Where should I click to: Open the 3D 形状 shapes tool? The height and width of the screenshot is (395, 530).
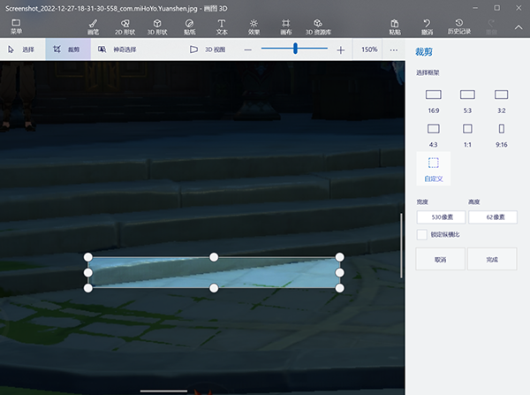[156, 26]
